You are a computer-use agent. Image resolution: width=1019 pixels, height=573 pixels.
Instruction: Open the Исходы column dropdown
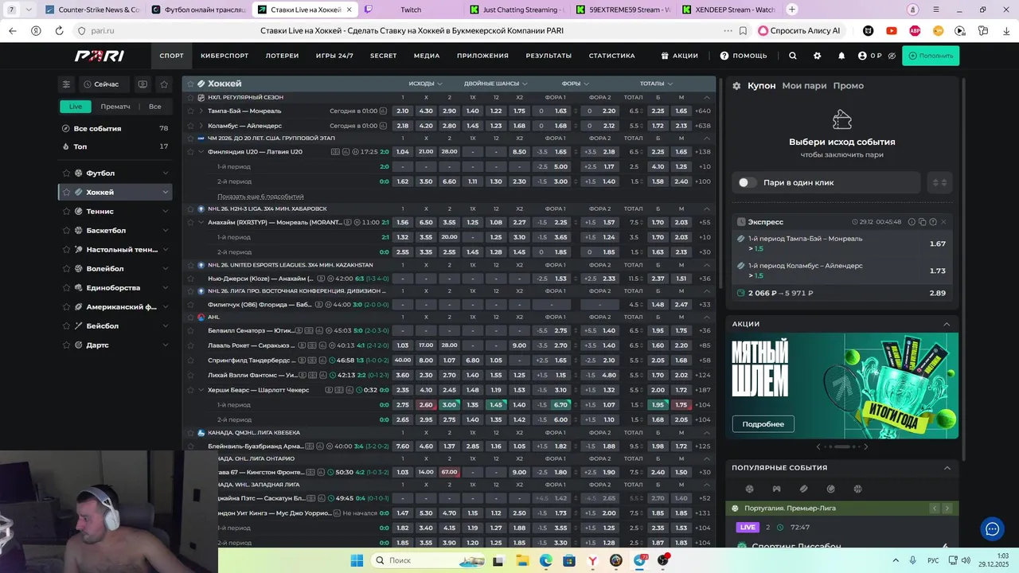425,84
